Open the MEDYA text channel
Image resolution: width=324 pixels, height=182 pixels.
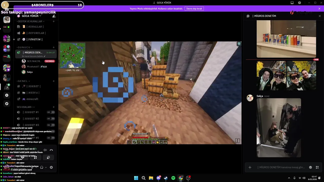point(35,93)
